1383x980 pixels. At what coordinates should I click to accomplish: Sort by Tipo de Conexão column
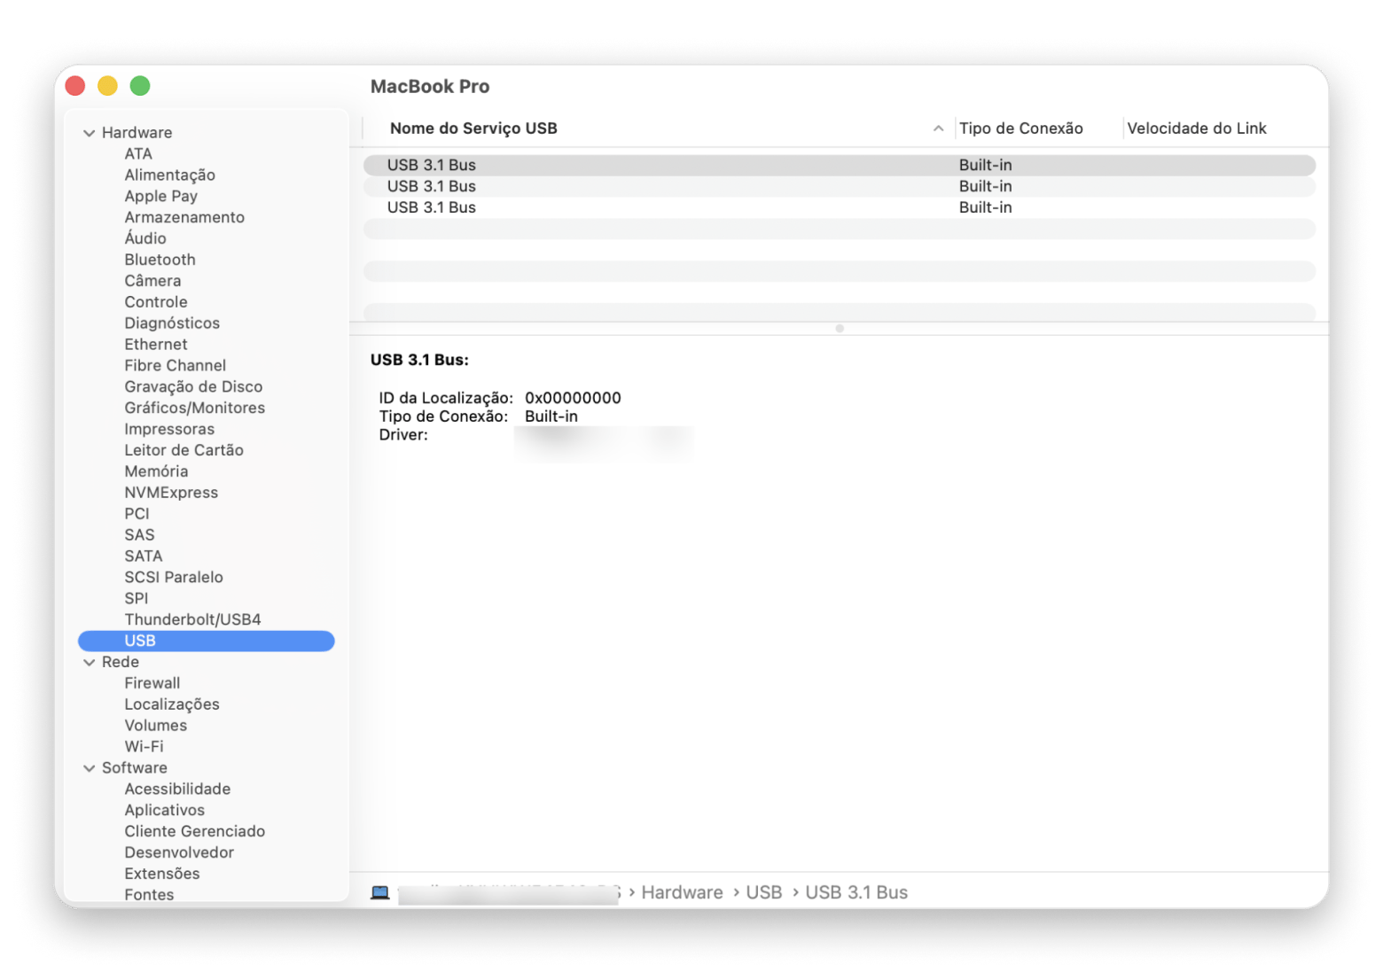(x=1020, y=128)
